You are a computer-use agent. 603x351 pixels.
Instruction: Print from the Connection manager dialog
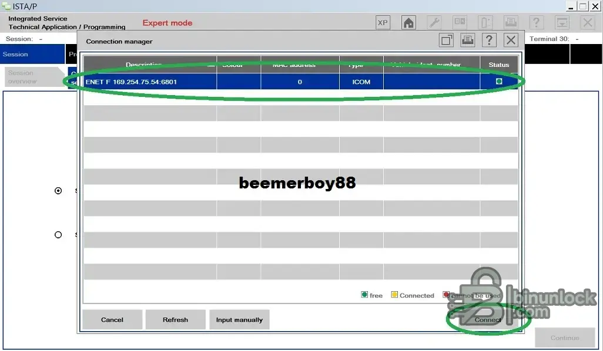[468, 40]
